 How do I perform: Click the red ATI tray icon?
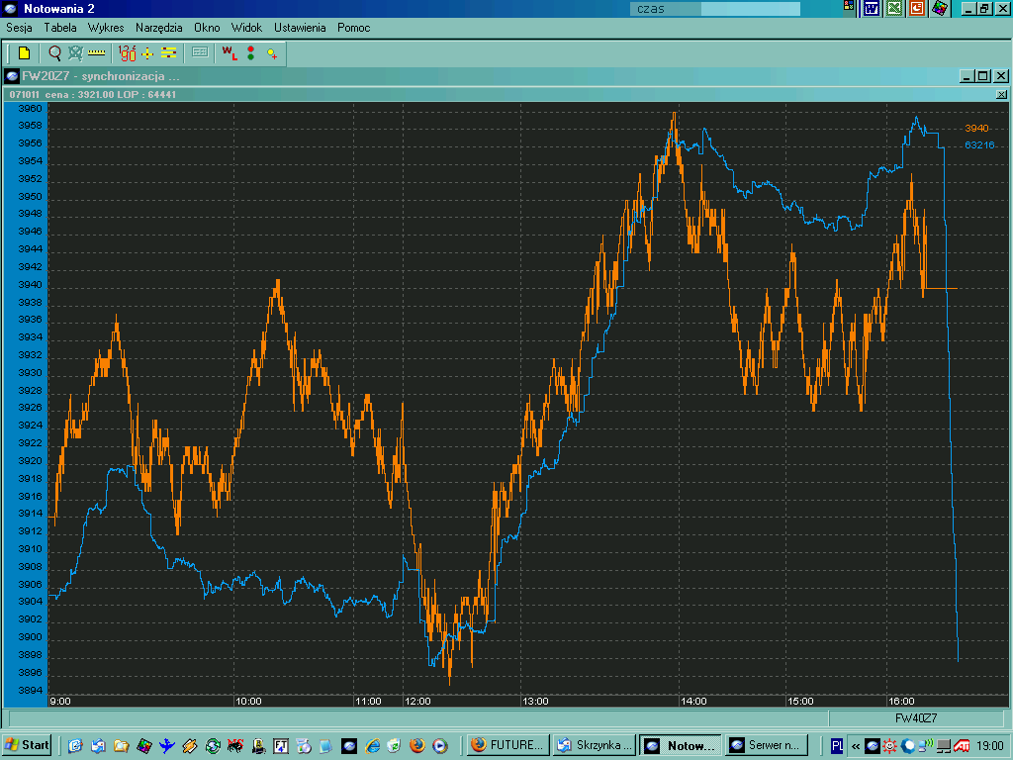pos(962,746)
